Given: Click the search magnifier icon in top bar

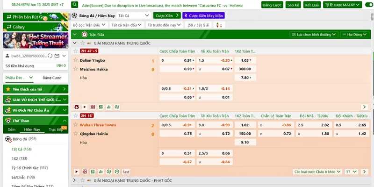Looking at the screenshot, I should [x=75, y=4].
